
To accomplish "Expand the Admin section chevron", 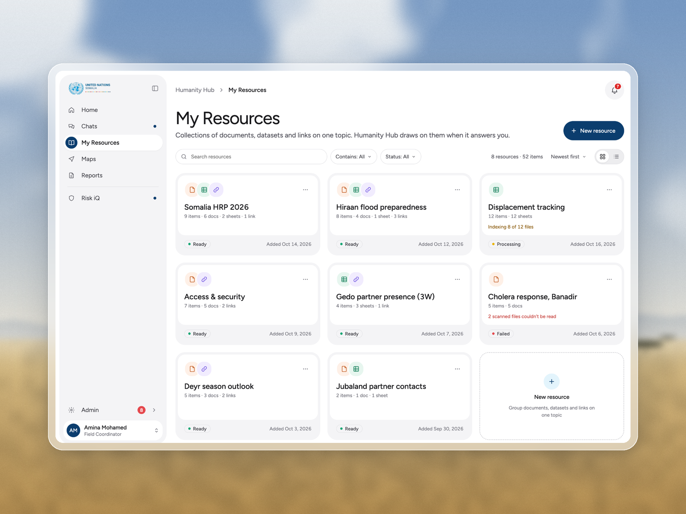I will pos(154,410).
